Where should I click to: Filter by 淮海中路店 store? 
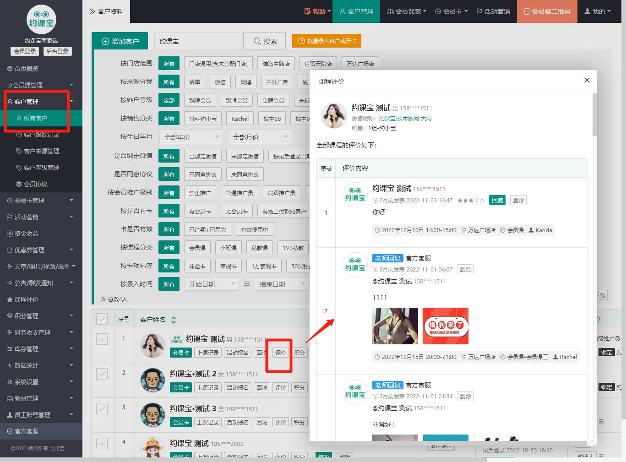(x=276, y=64)
